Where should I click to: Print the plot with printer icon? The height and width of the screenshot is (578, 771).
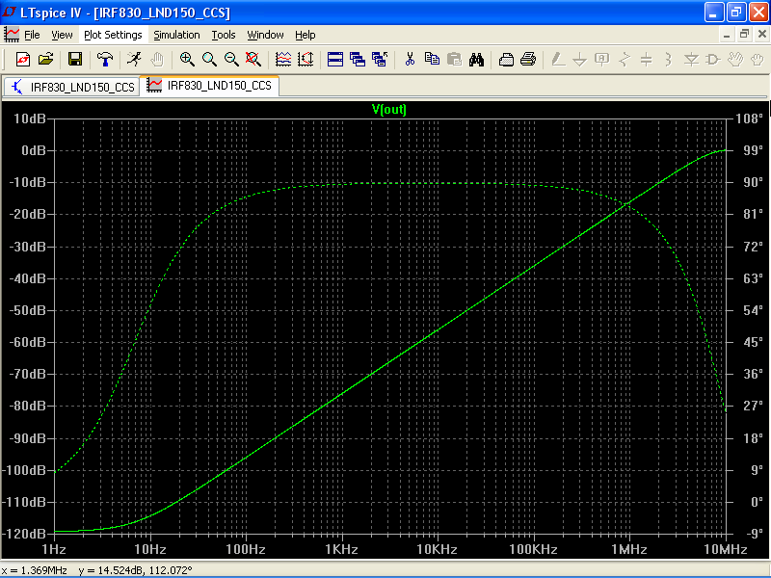point(528,60)
